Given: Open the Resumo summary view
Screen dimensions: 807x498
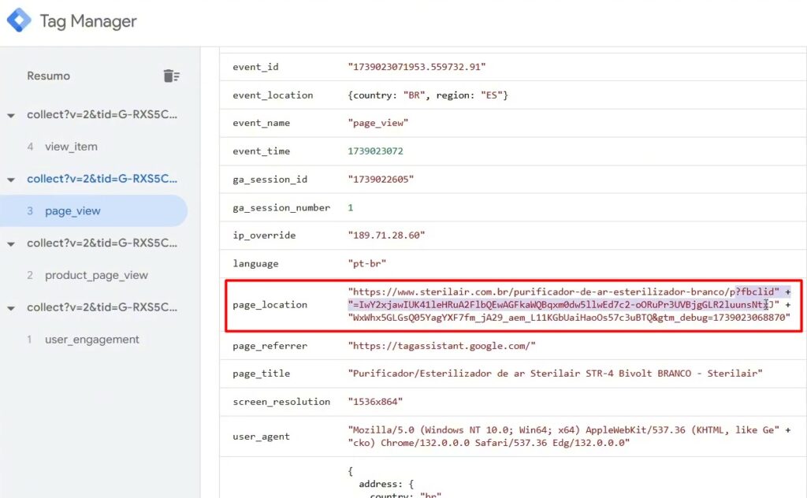Looking at the screenshot, I should (49, 76).
